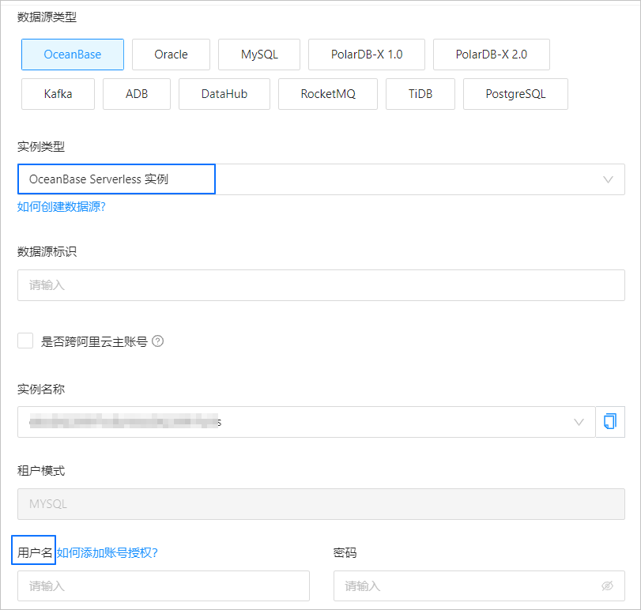Viewport: 641px width, 610px height.
Task: Select DataHub data source type
Action: [224, 94]
